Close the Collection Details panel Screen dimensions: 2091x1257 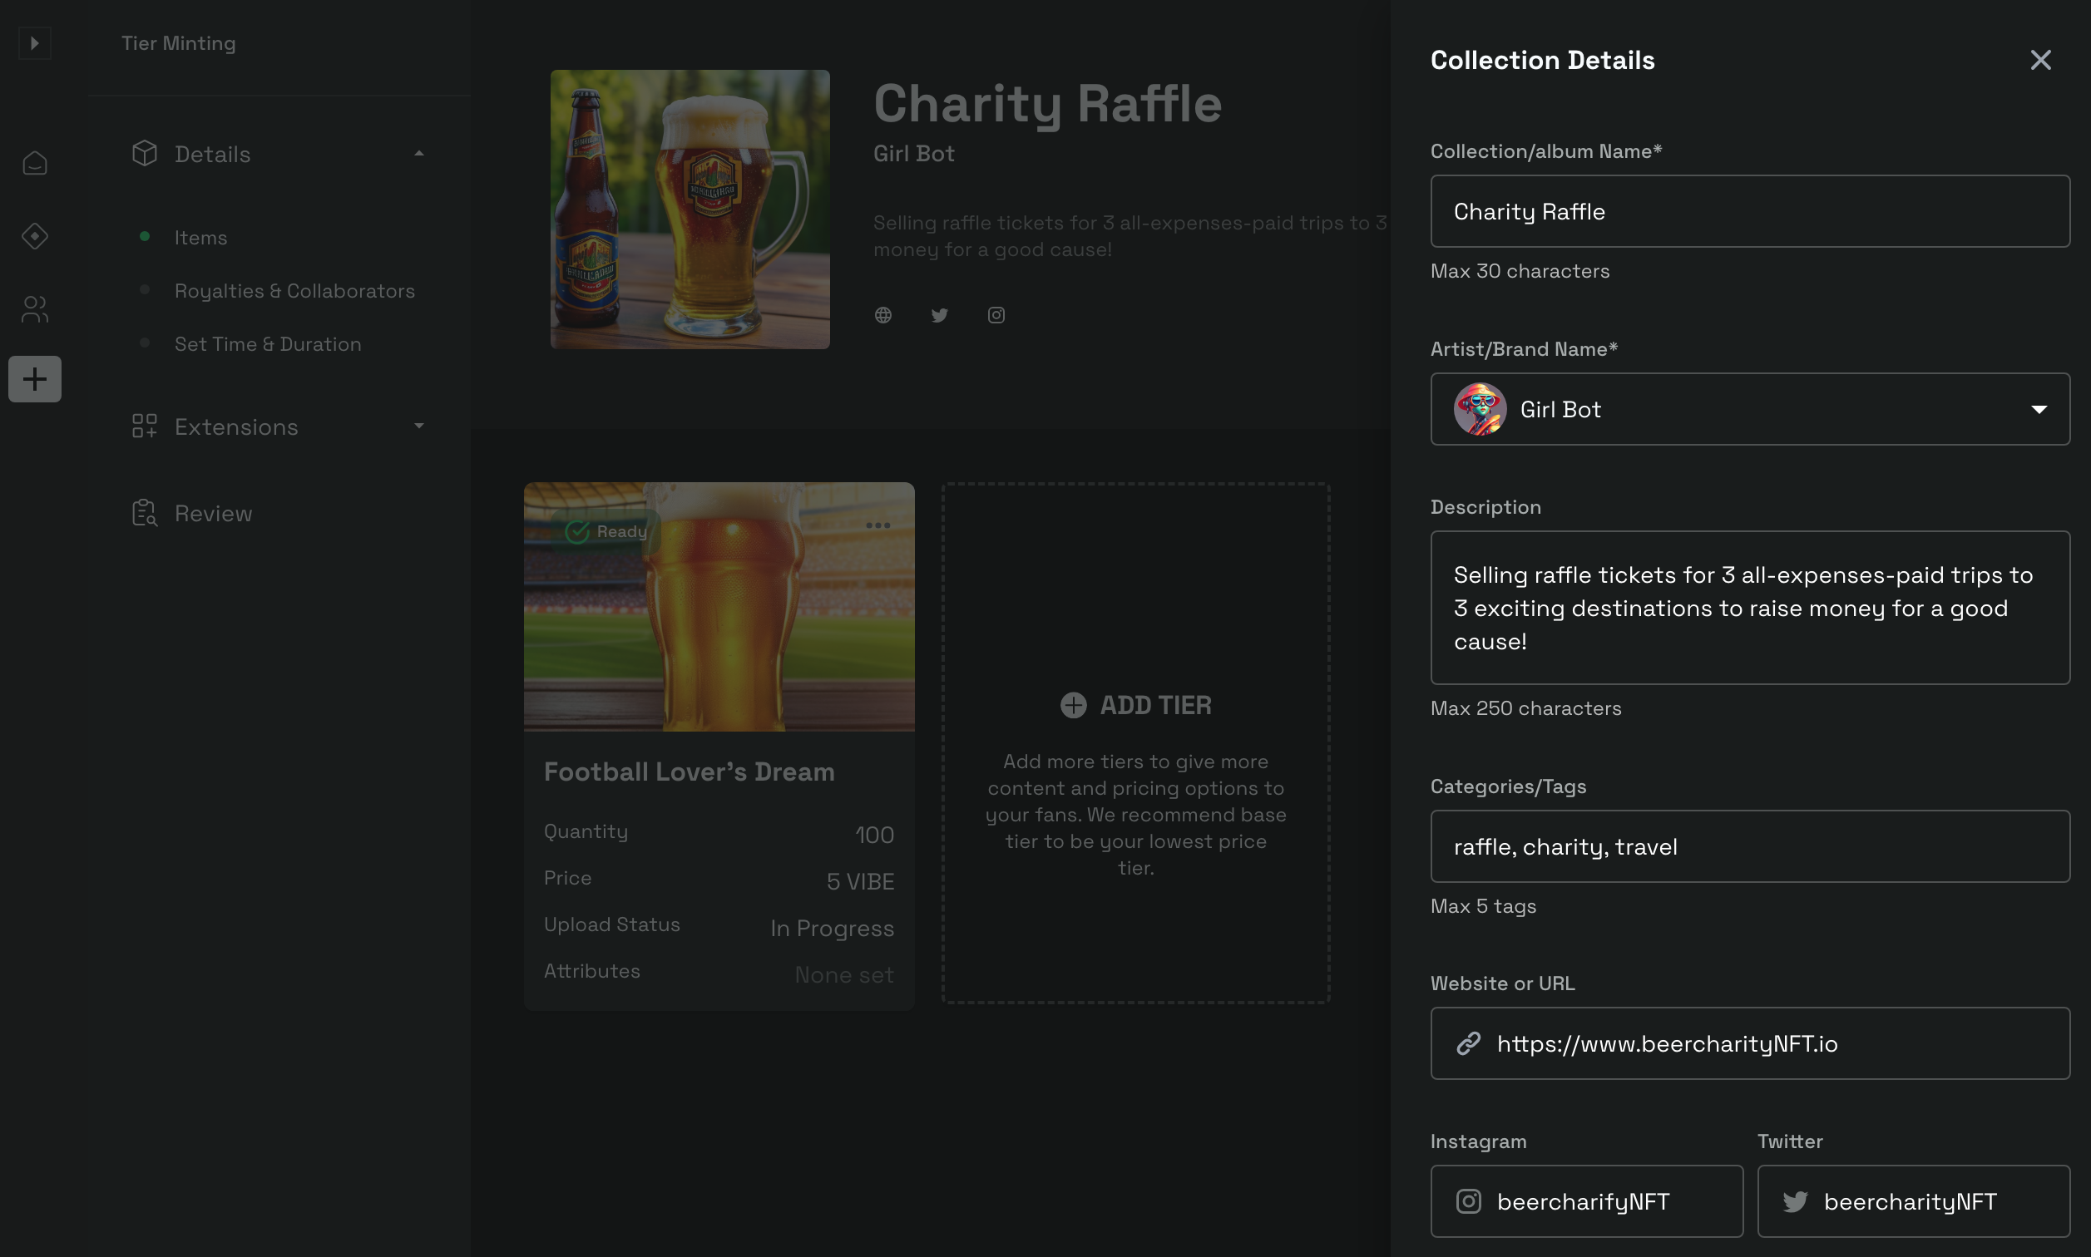click(x=2040, y=60)
